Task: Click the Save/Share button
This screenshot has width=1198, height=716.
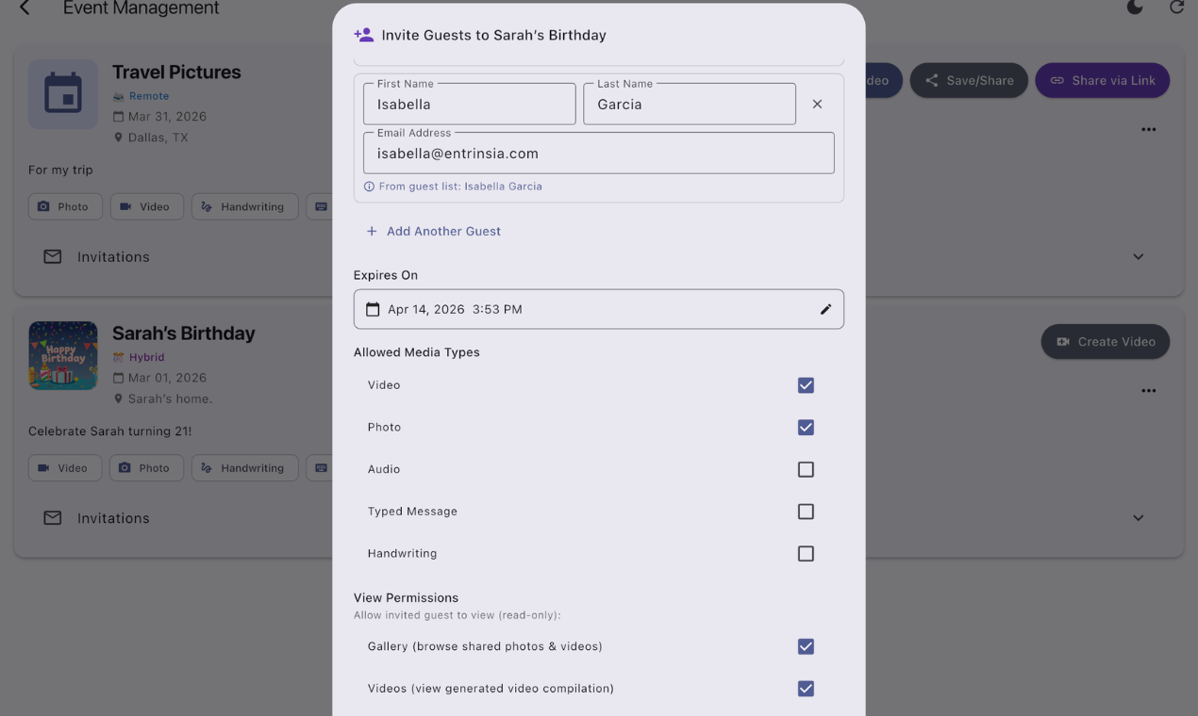Action: click(x=969, y=80)
